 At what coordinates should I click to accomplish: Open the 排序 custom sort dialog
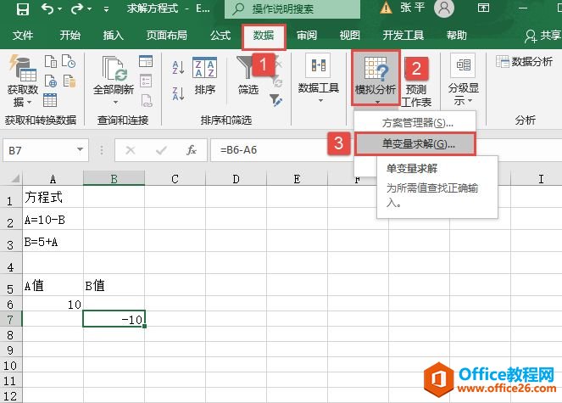point(204,76)
